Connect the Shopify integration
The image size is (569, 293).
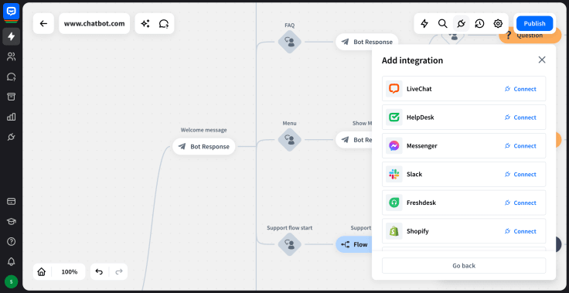coord(520,231)
